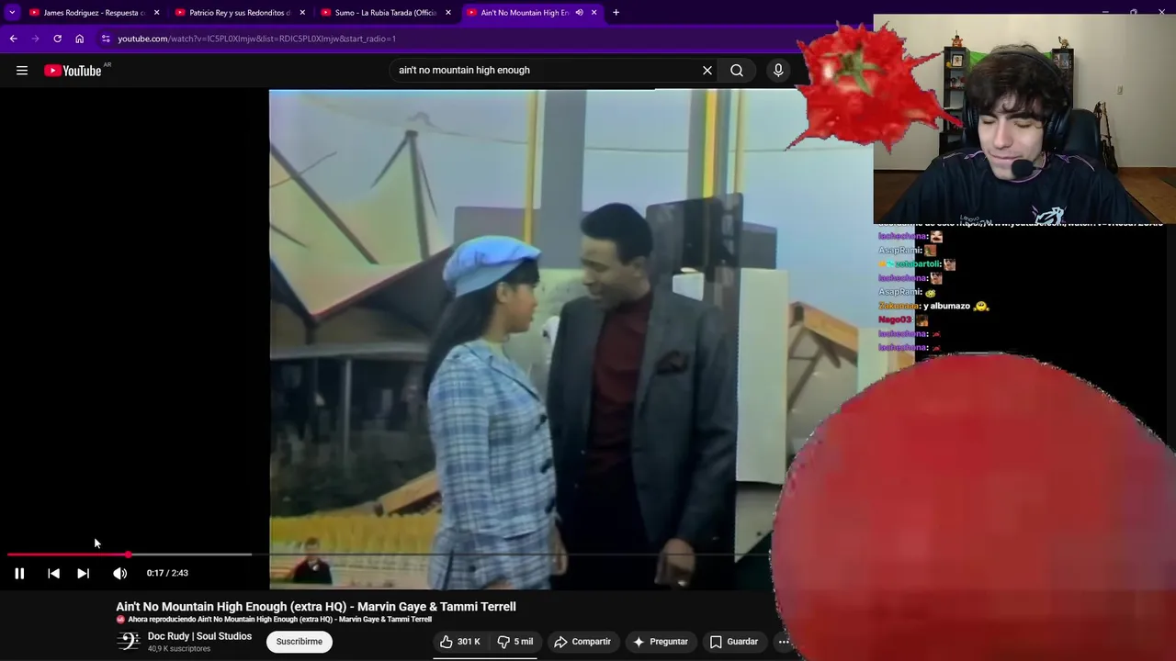The width and height of the screenshot is (1176, 661).
Task: Click the Doc Rudy channel avatar
Action: click(129, 642)
